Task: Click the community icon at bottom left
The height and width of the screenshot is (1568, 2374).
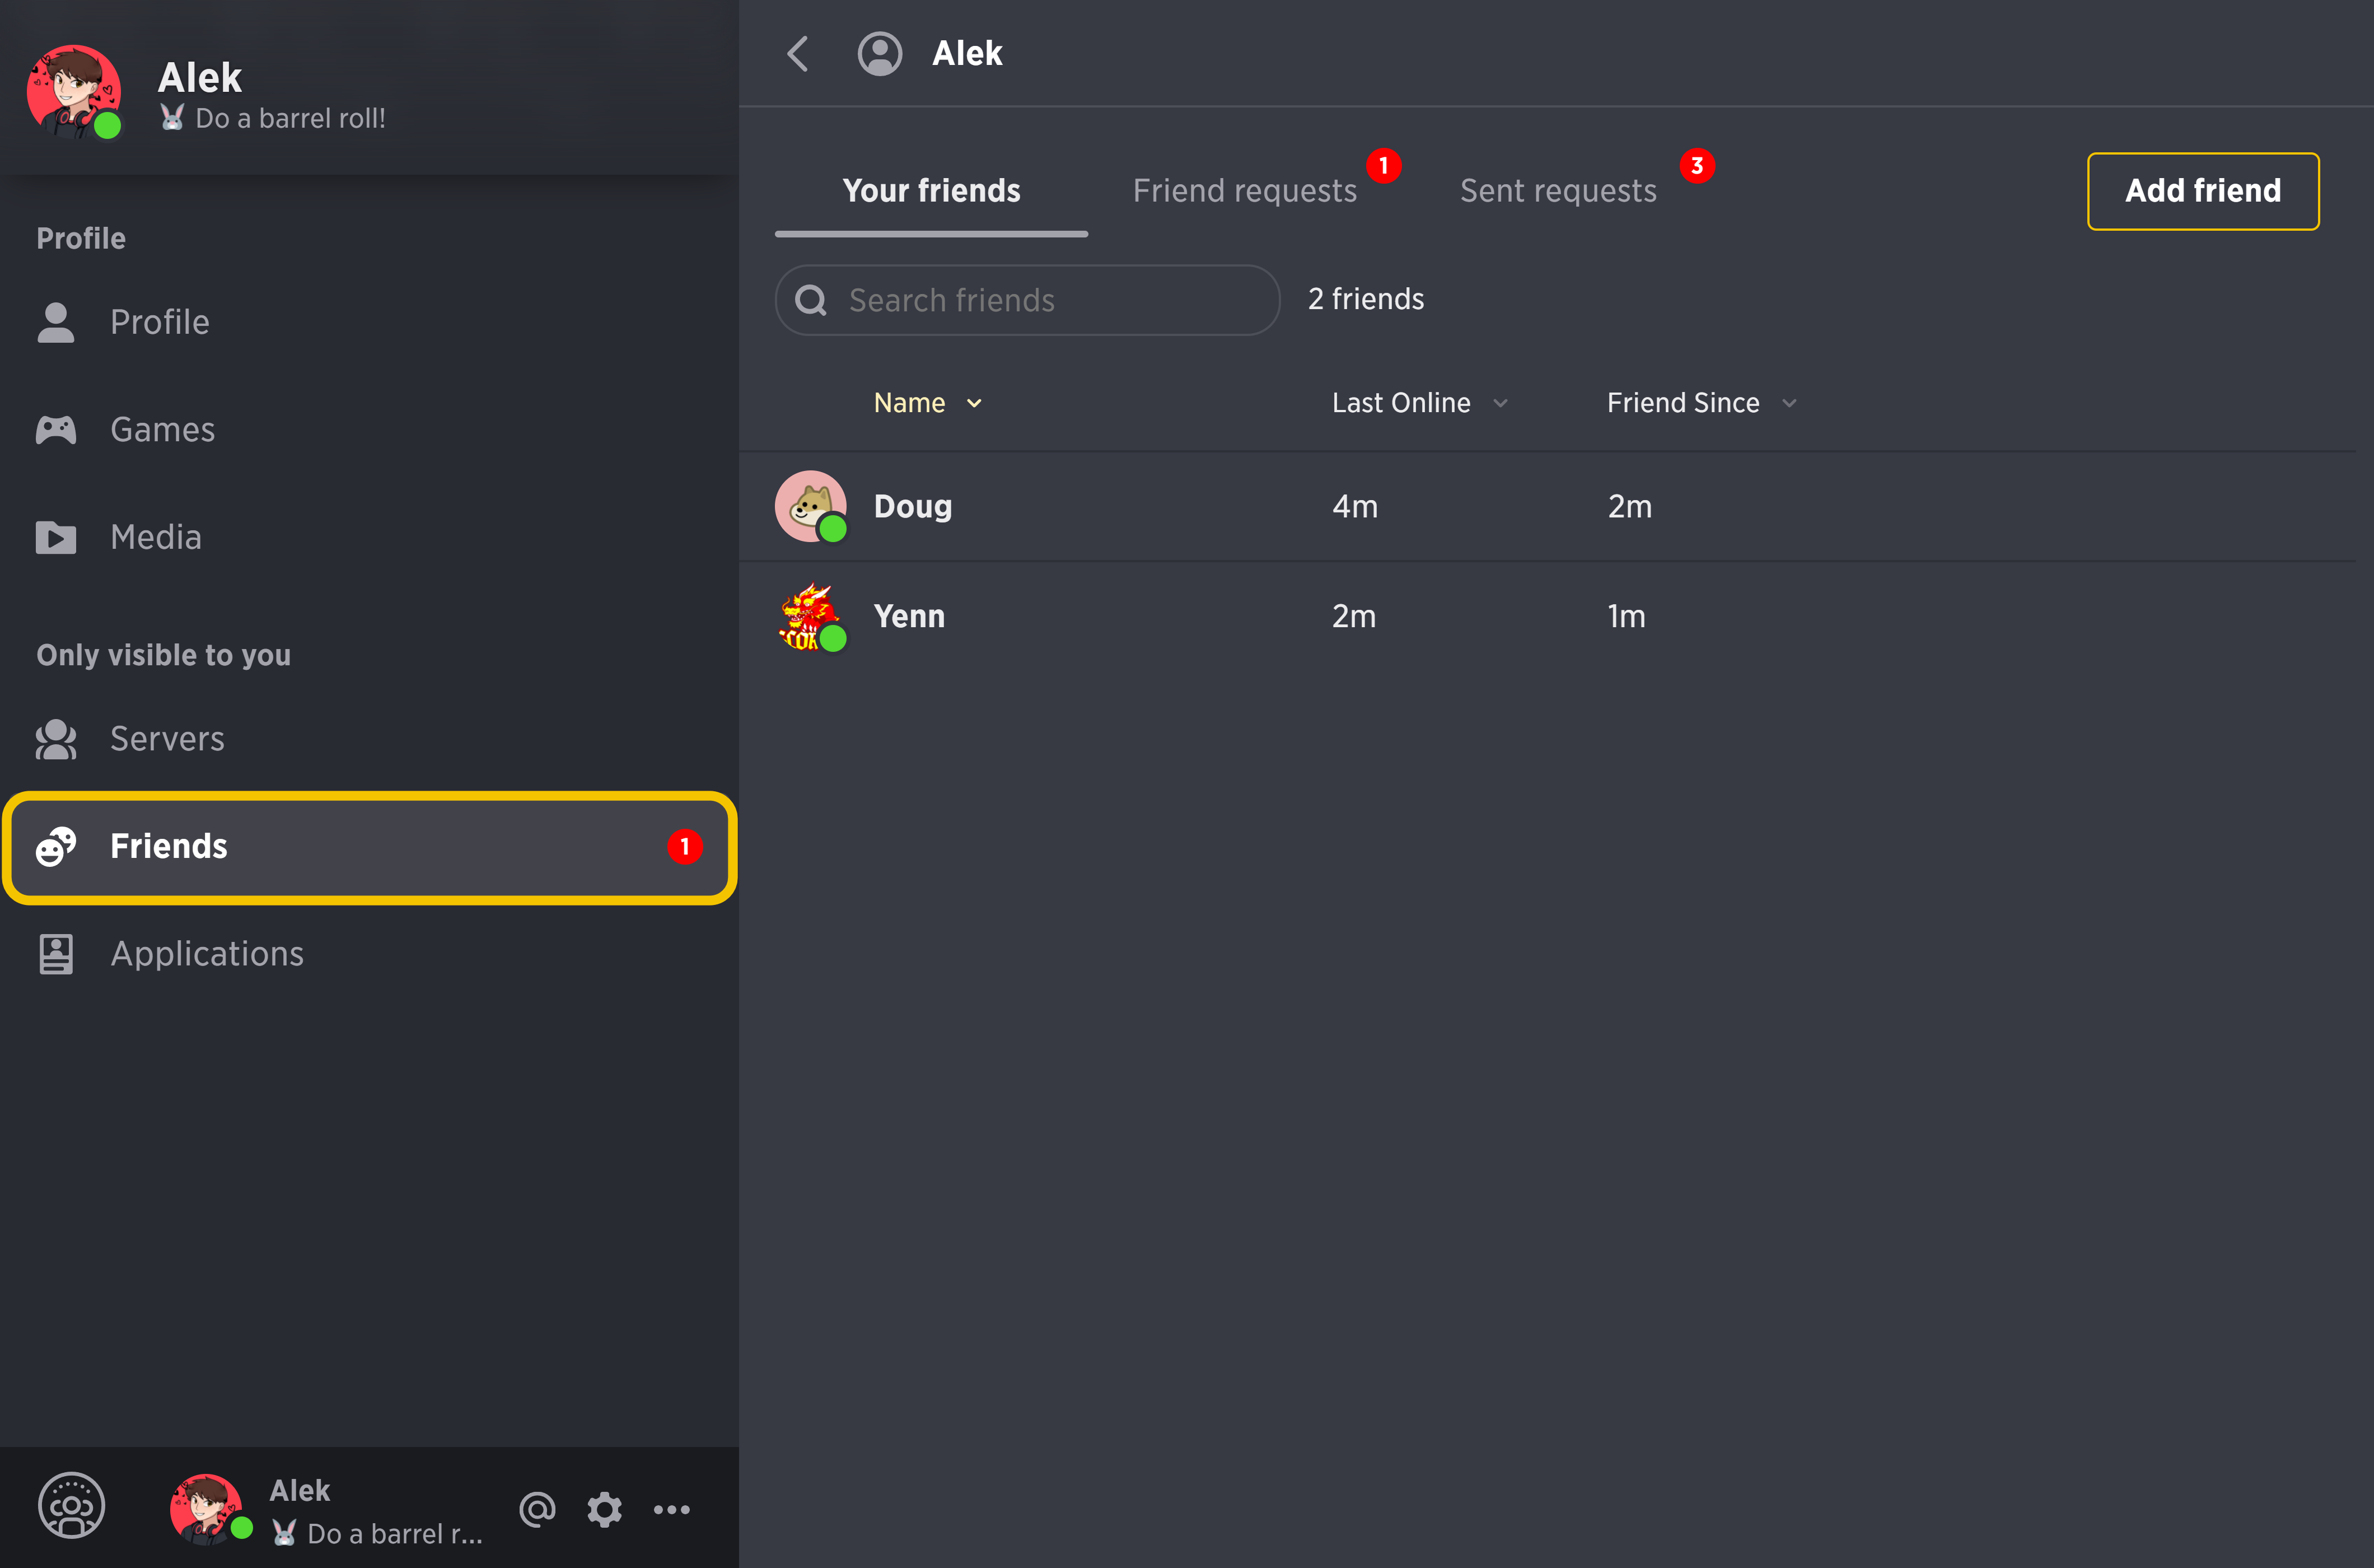Action: click(x=71, y=1505)
